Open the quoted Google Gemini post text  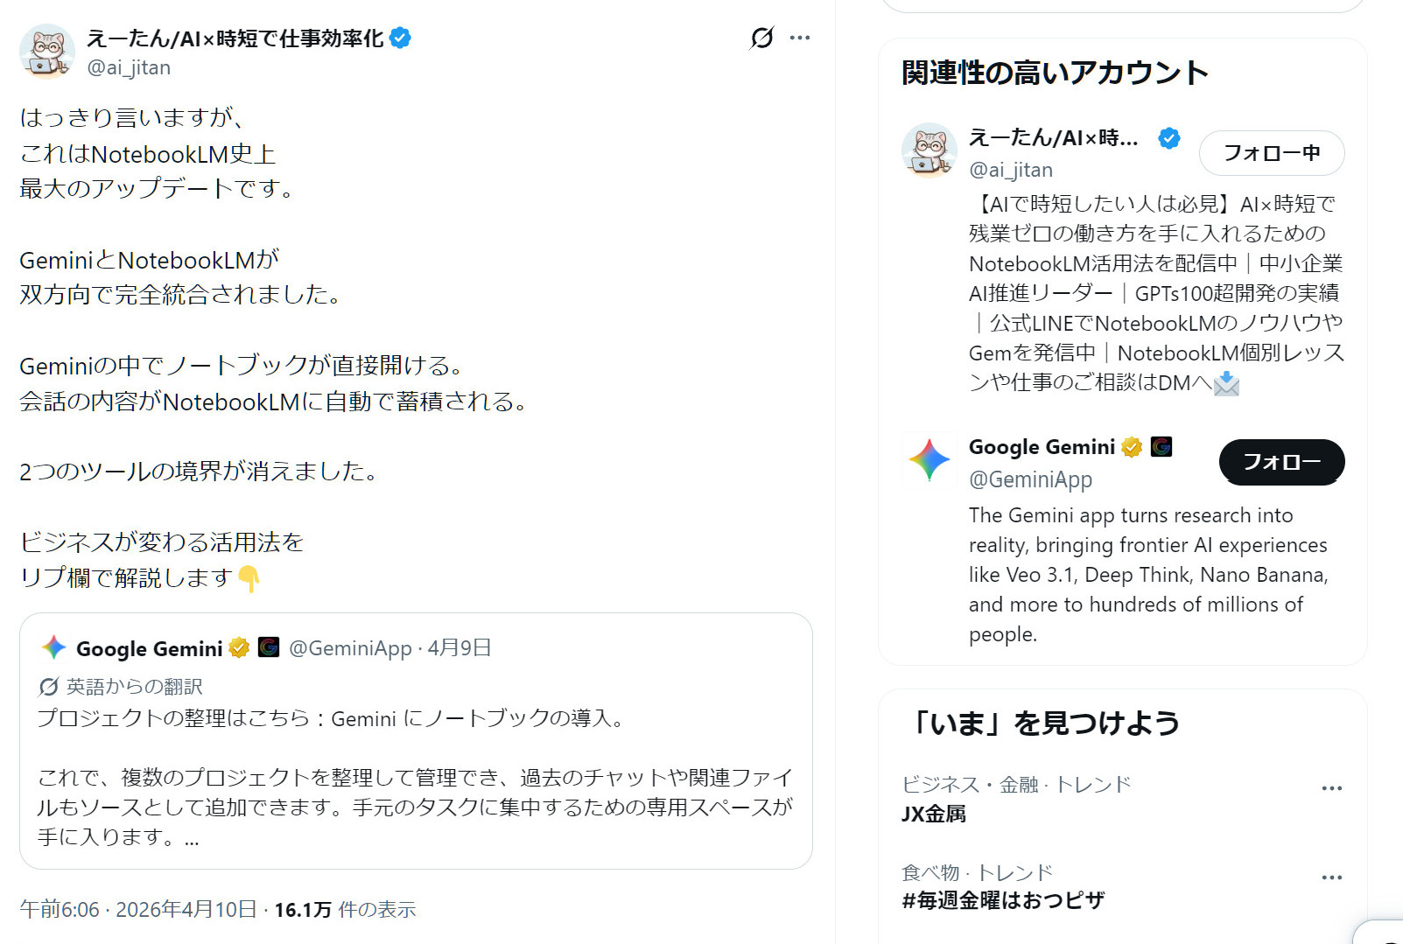[x=415, y=778]
